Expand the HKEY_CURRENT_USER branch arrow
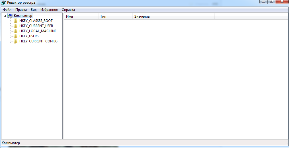The image size is (289, 148). tap(11, 26)
